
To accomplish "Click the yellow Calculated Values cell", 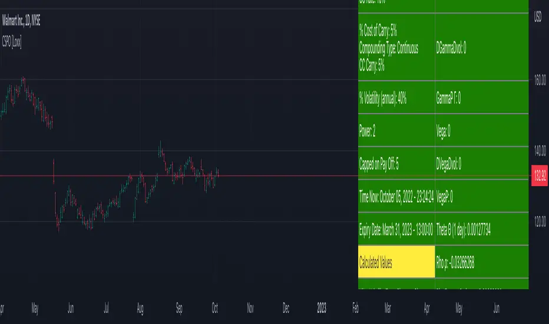I will tap(396, 261).
